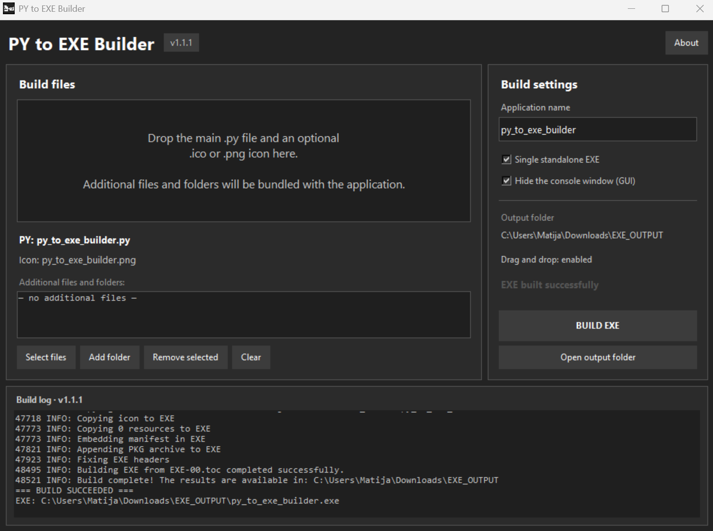Click the Application name input field

point(597,129)
